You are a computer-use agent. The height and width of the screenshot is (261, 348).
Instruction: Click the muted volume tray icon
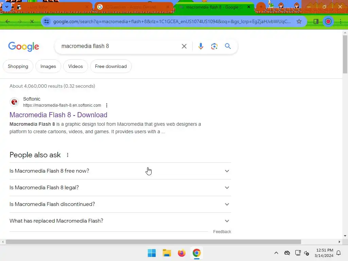[x=307, y=253]
